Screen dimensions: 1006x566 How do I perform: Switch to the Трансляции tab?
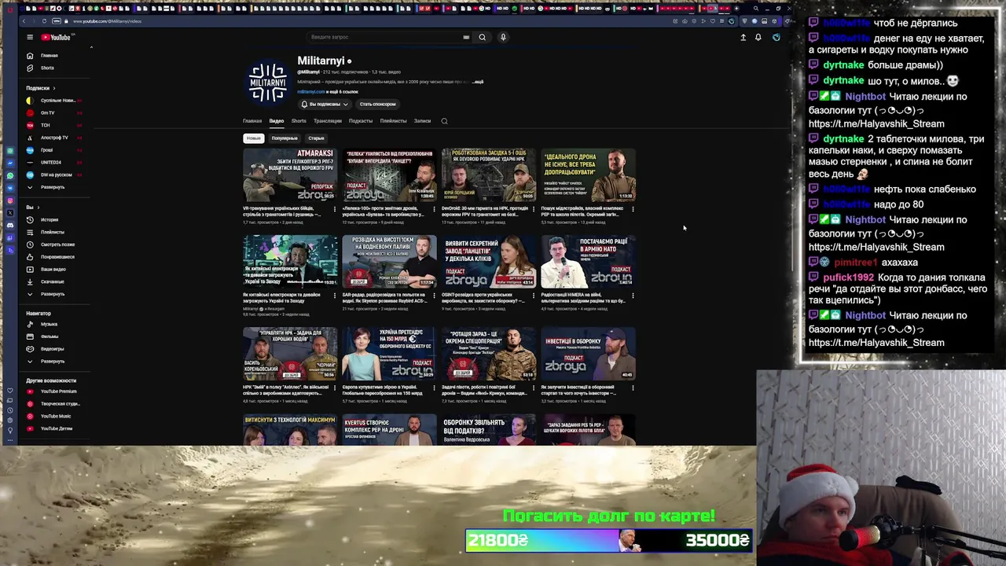tap(328, 121)
